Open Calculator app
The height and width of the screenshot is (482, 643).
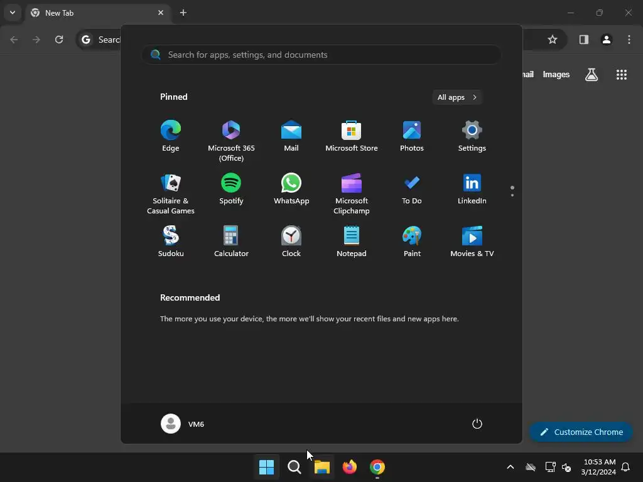(x=231, y=242)
